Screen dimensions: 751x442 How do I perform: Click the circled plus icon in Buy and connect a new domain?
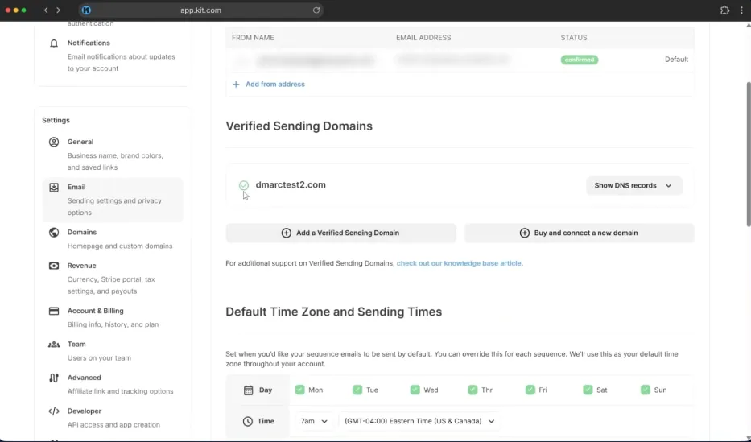[x=525, y=233]
